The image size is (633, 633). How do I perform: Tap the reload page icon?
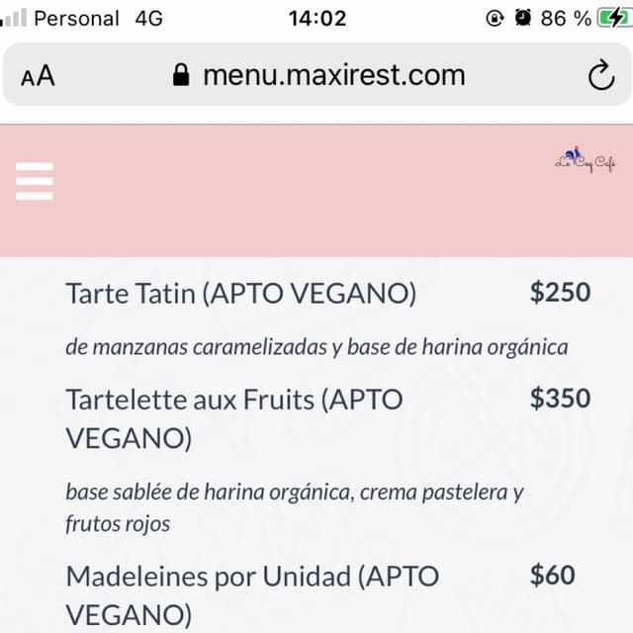[601, 75]
